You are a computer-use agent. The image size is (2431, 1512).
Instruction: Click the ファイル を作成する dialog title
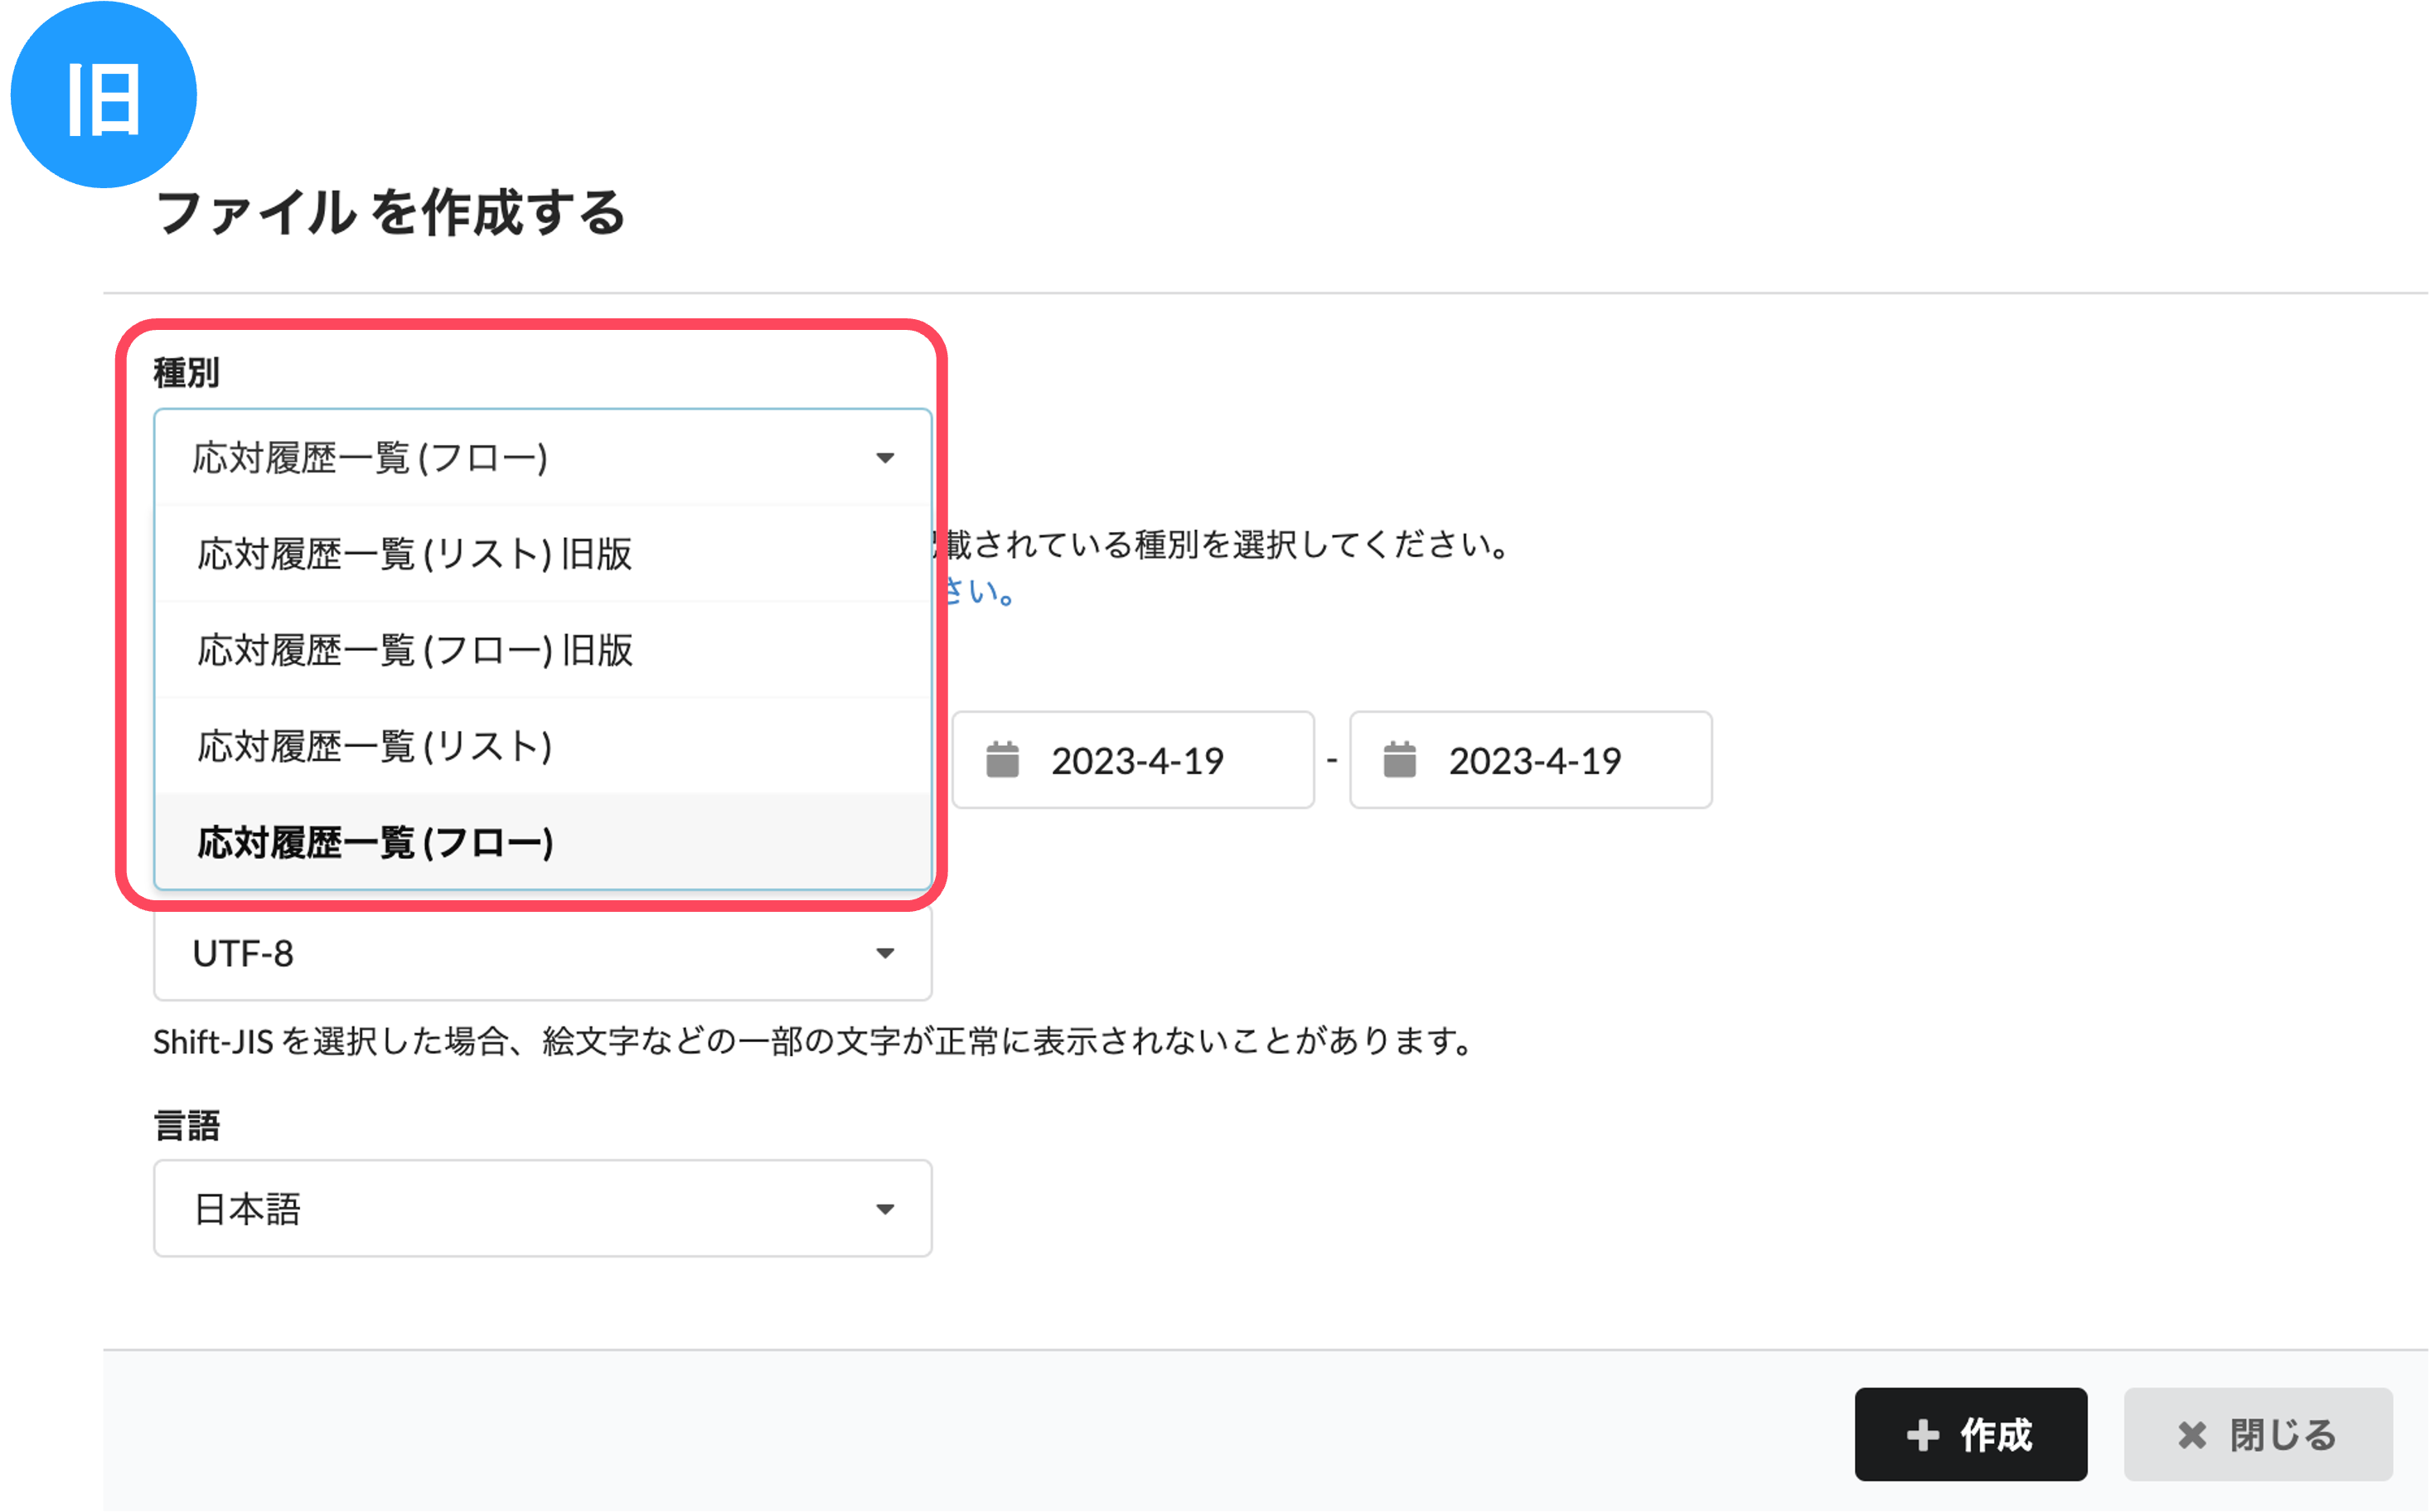click(391, 213)
